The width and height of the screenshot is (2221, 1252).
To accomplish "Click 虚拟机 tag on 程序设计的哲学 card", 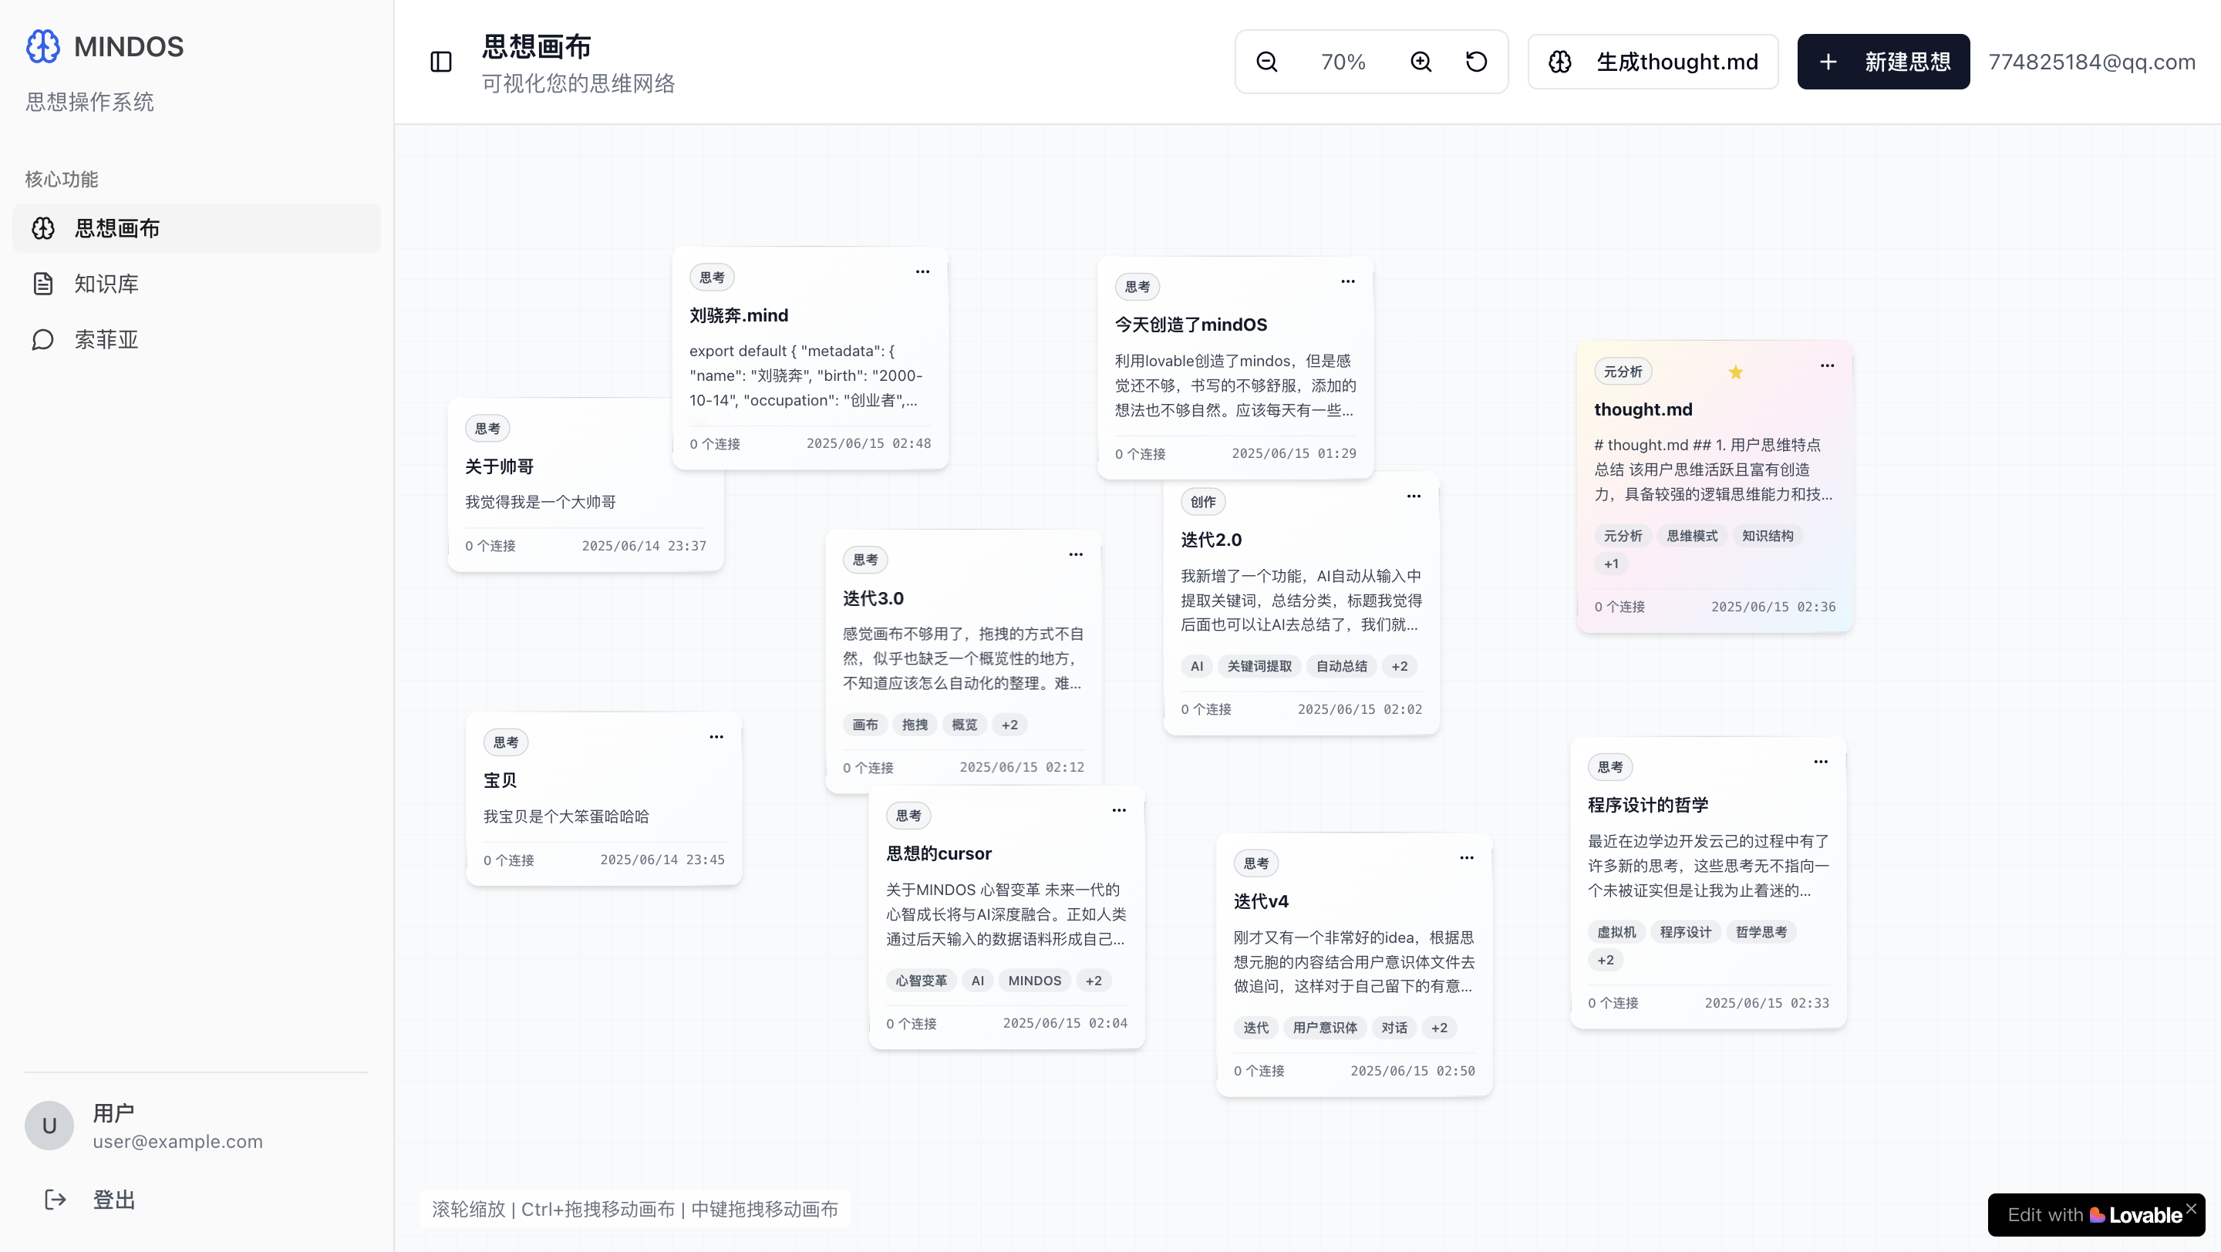I will pos(1616,932).
